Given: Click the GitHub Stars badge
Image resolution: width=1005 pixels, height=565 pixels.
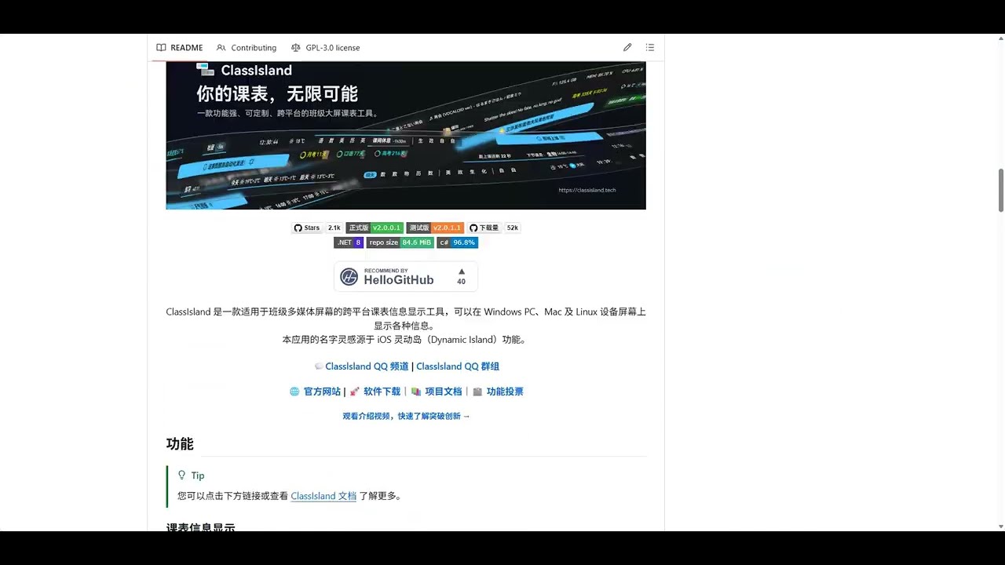Looking at the screenshot, I should pos(307,228).
